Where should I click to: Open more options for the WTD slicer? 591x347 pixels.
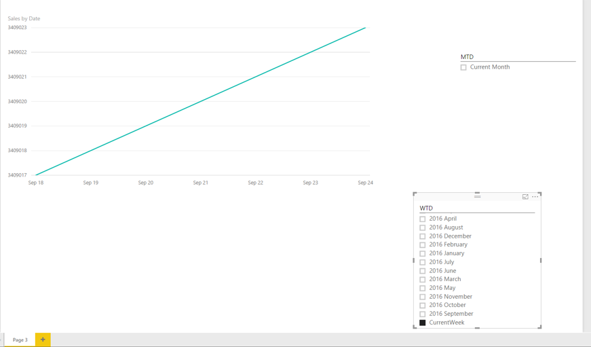(535, 196)
